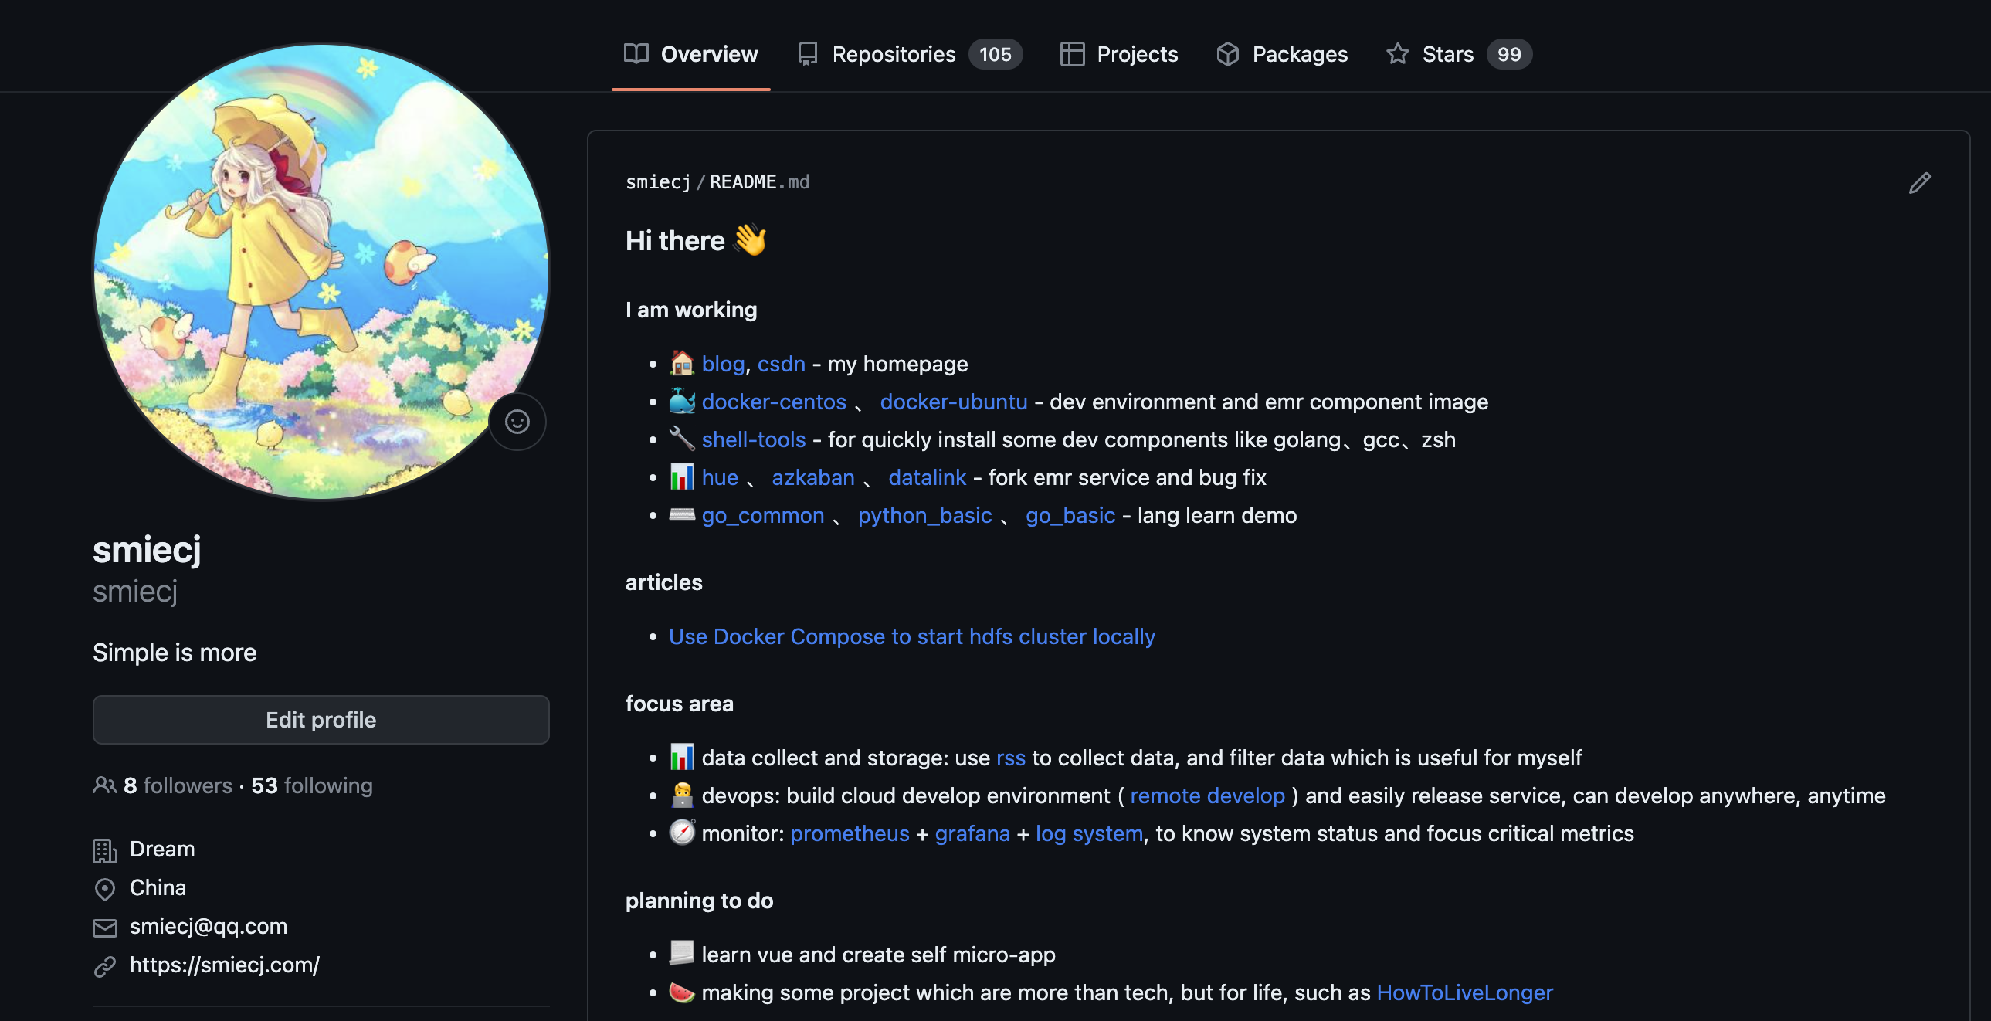Follow the remote develop link
Screen dimensions: 1991x1021
(x=1206, y=795)
